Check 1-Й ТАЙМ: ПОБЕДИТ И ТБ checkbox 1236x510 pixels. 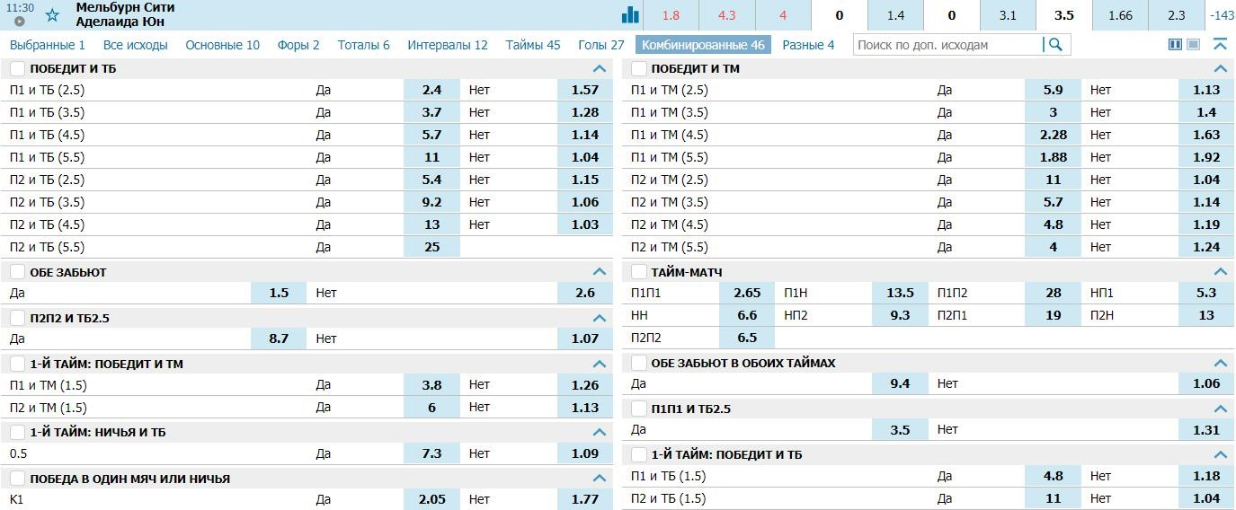point(639,454)
